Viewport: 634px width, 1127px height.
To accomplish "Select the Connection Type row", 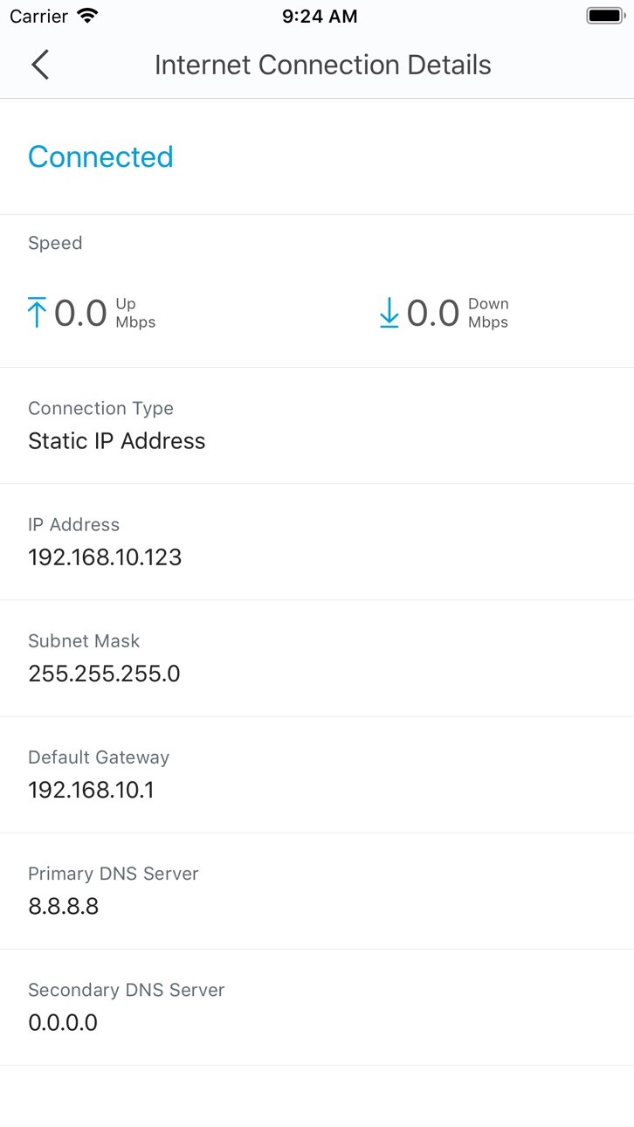I will pyautogui.click(x=317, y=425).
